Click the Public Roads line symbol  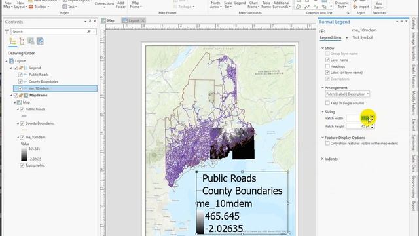24,116
